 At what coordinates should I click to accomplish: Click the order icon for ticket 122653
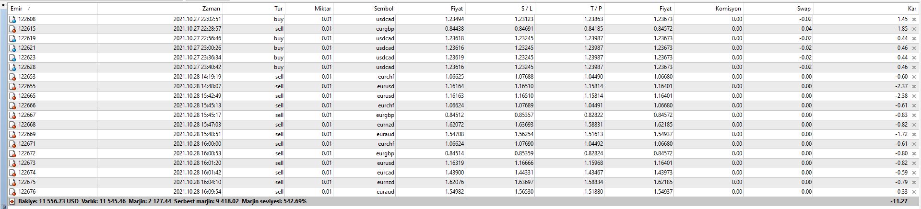(13, 77)
